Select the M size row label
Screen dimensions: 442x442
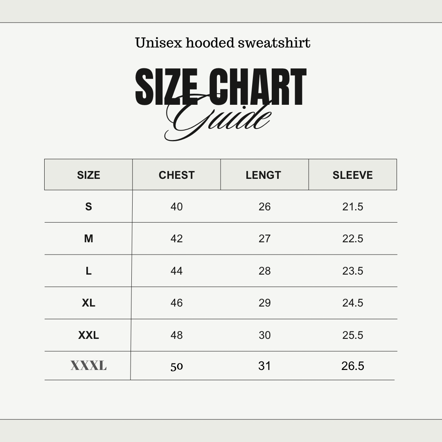[x=88, y=239]
